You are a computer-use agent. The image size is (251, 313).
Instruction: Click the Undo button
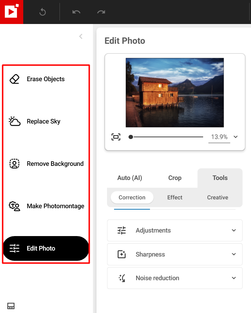coord(76,12)
